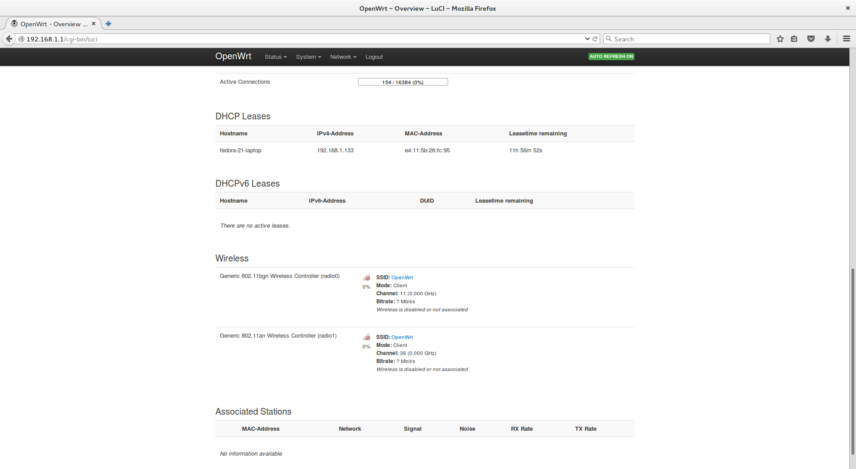This screenshot has width=856, height=469.
Task: Open the Status dropdown menu
Action: pos(276,57)
